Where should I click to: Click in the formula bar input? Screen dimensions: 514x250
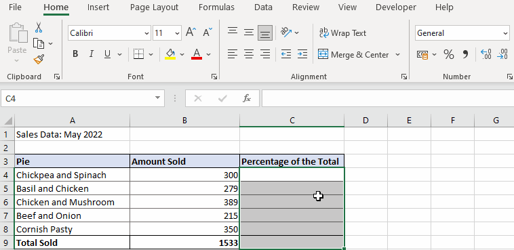pos(388,98)
